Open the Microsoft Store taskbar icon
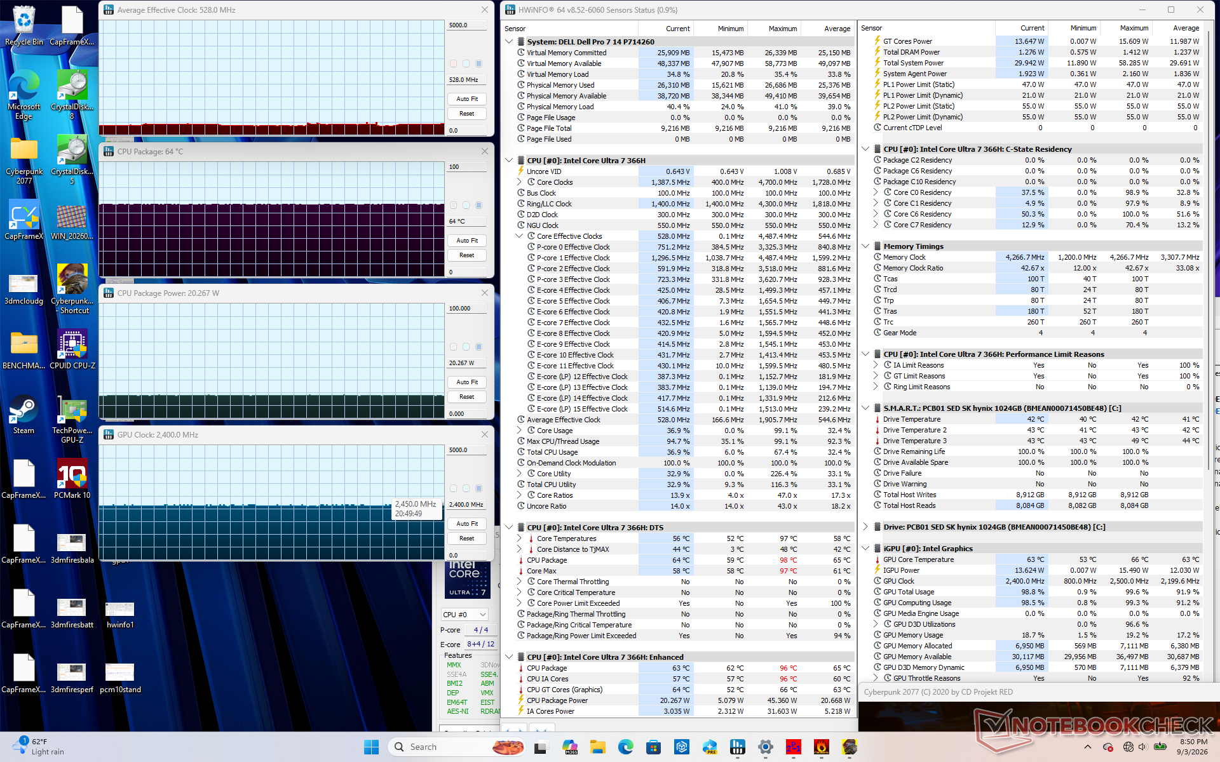Viewport: 1220px width, 762px height. pos(653,747)
